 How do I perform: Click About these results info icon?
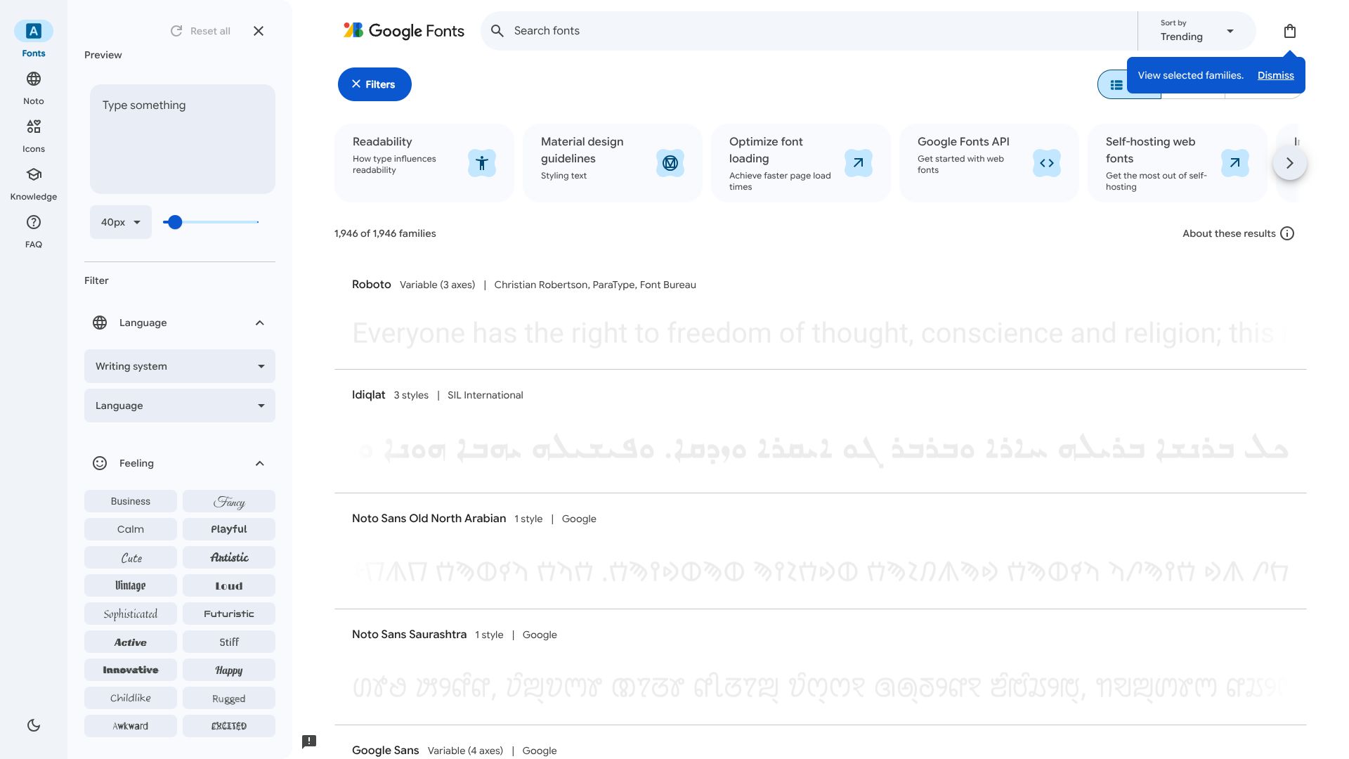pos(1287,233)
